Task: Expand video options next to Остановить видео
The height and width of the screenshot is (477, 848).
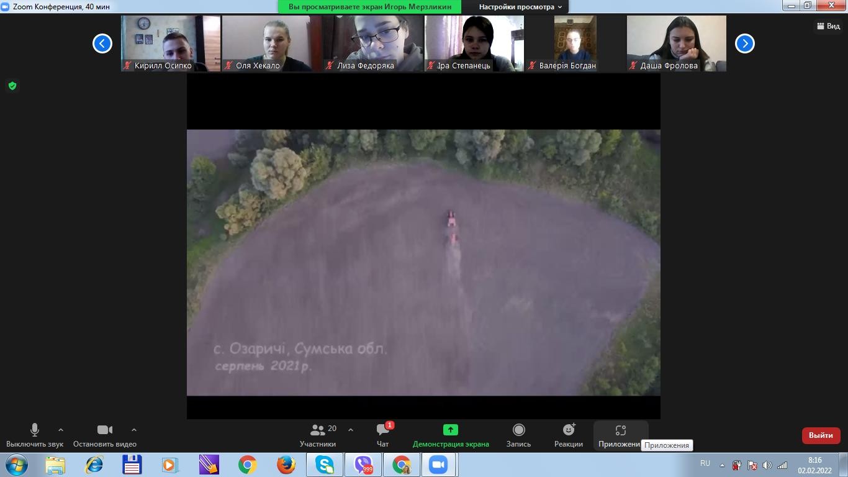Action: 134,430
